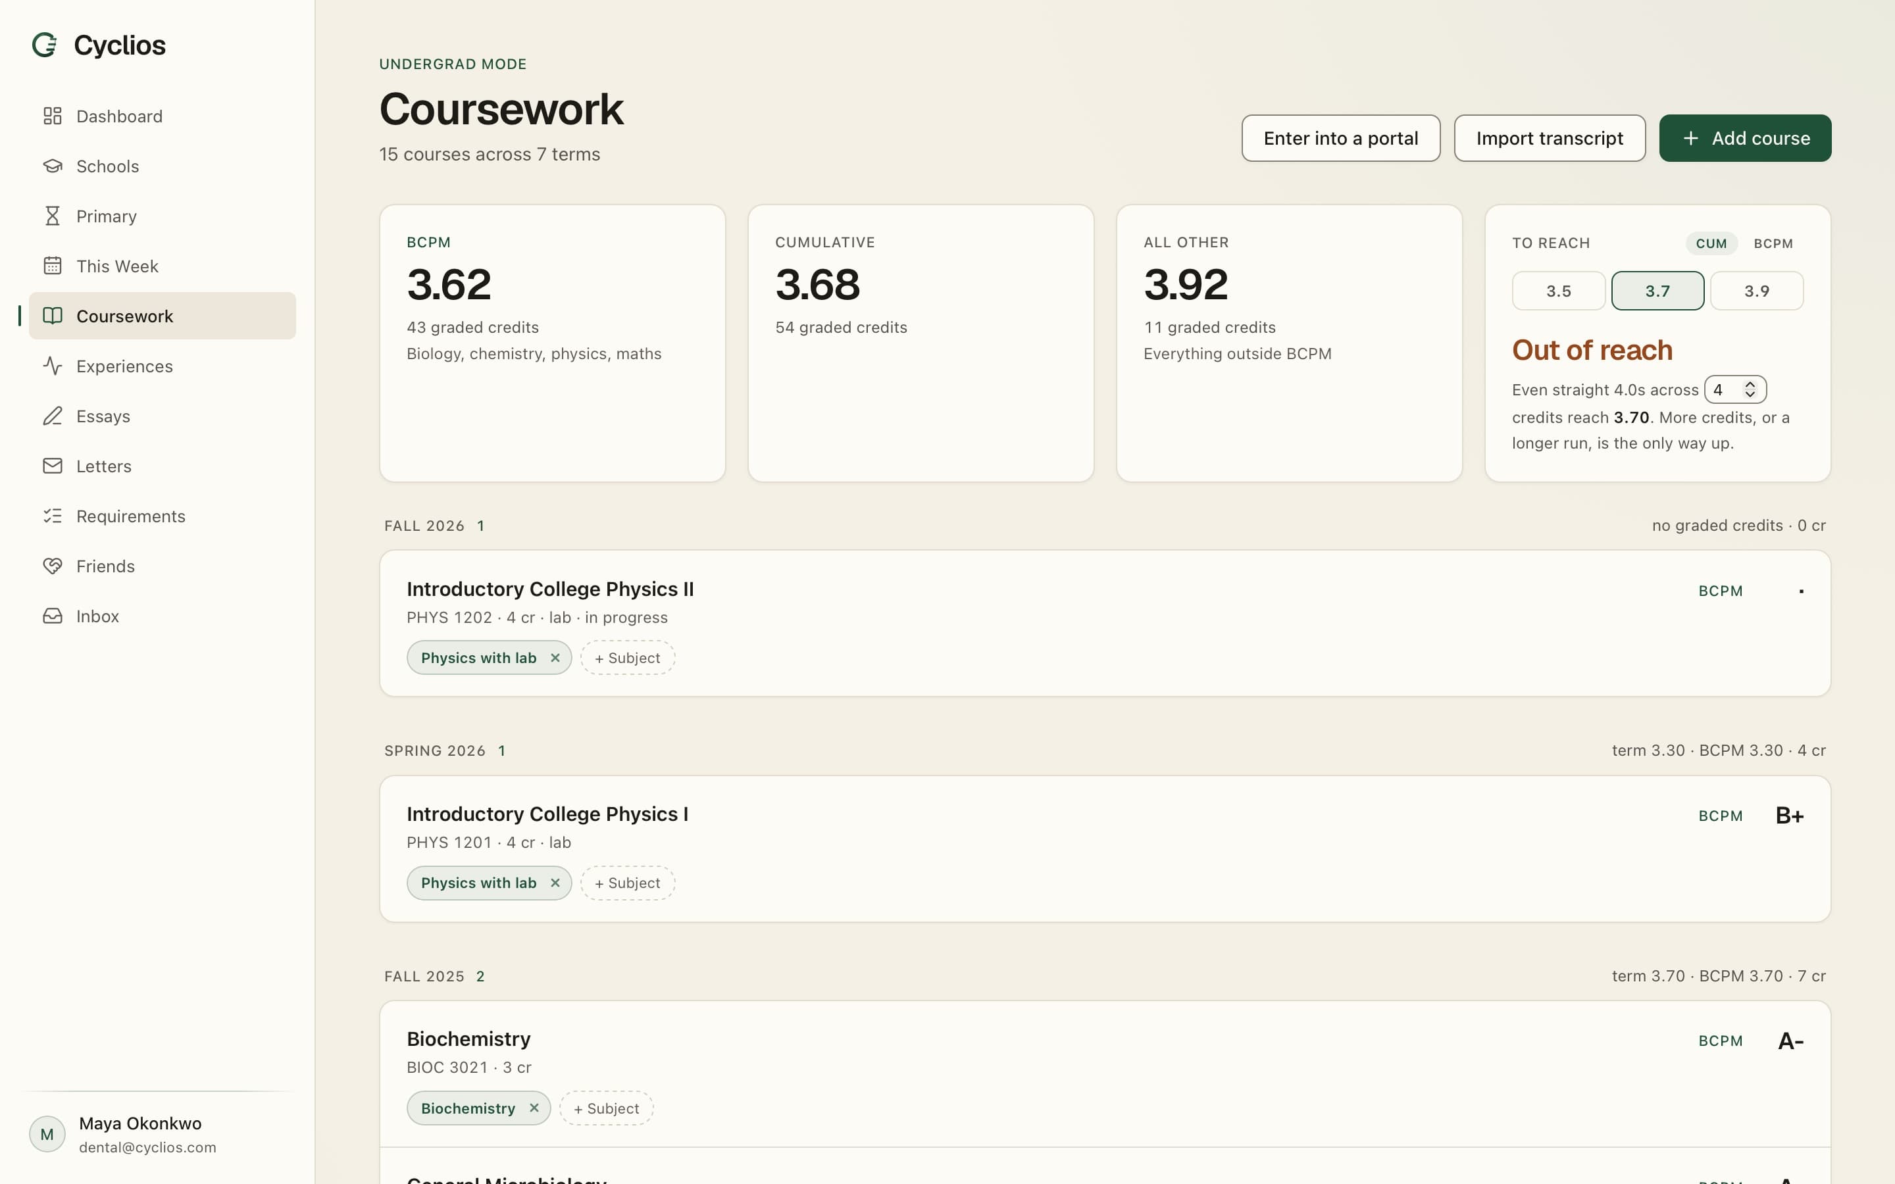This screenshot has height=1184, width=1895.
Task: Navigate to This Week
Action: click(x=162, y=266)
